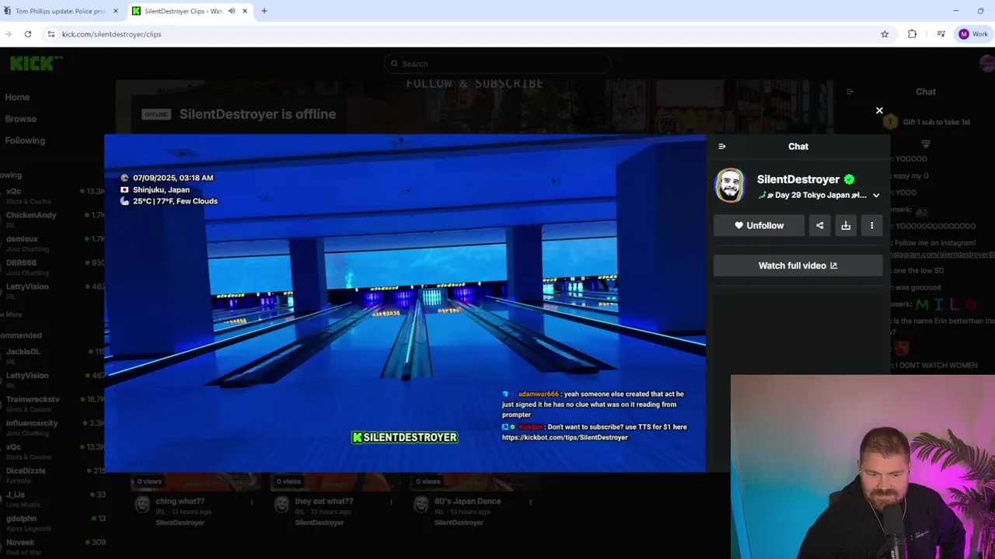Open the media control icon in toolbar
The height and width of the screenshot is (559, 995).
point(941,34)
